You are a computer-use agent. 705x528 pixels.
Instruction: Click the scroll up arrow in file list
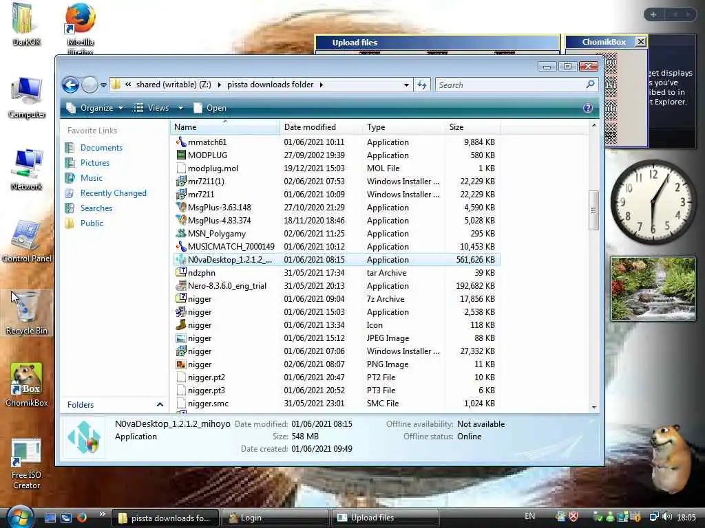click(594, 125)
